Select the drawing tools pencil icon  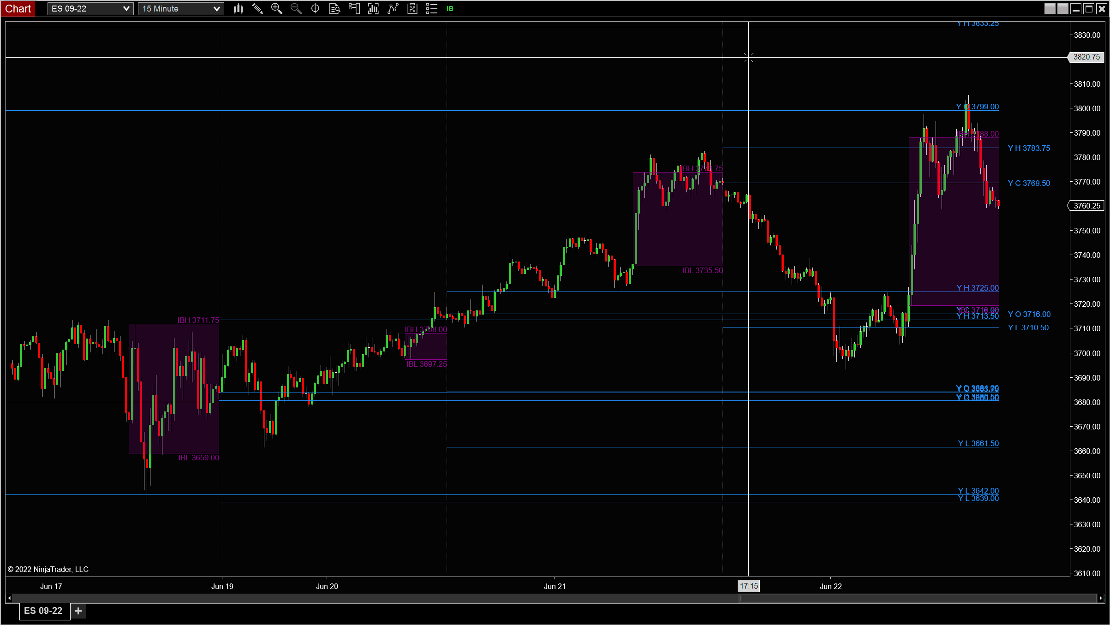pyautogui.click(x=257, y=9)
